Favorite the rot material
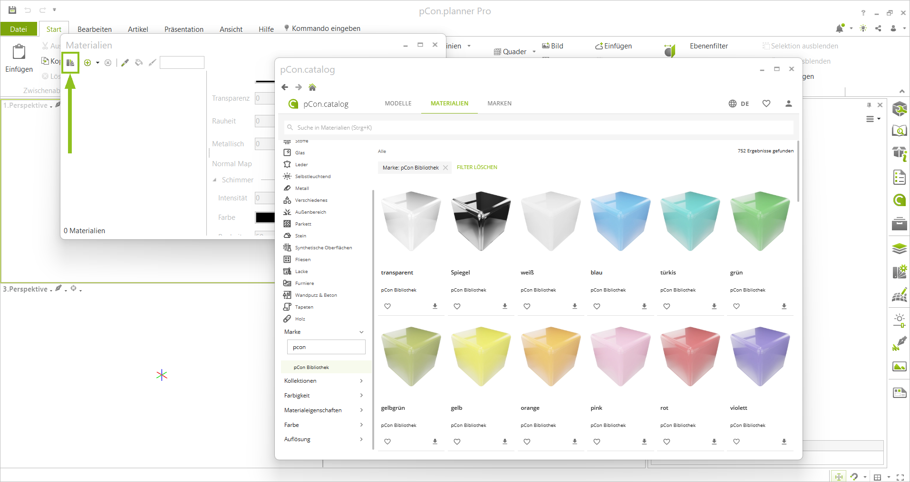This screenshot has height=482, width=910. pyautogui.click(x=667, y=442)
